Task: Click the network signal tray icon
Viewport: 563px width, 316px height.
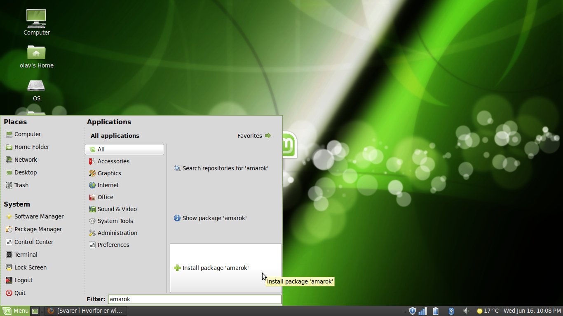Action: tap(422, 311)
